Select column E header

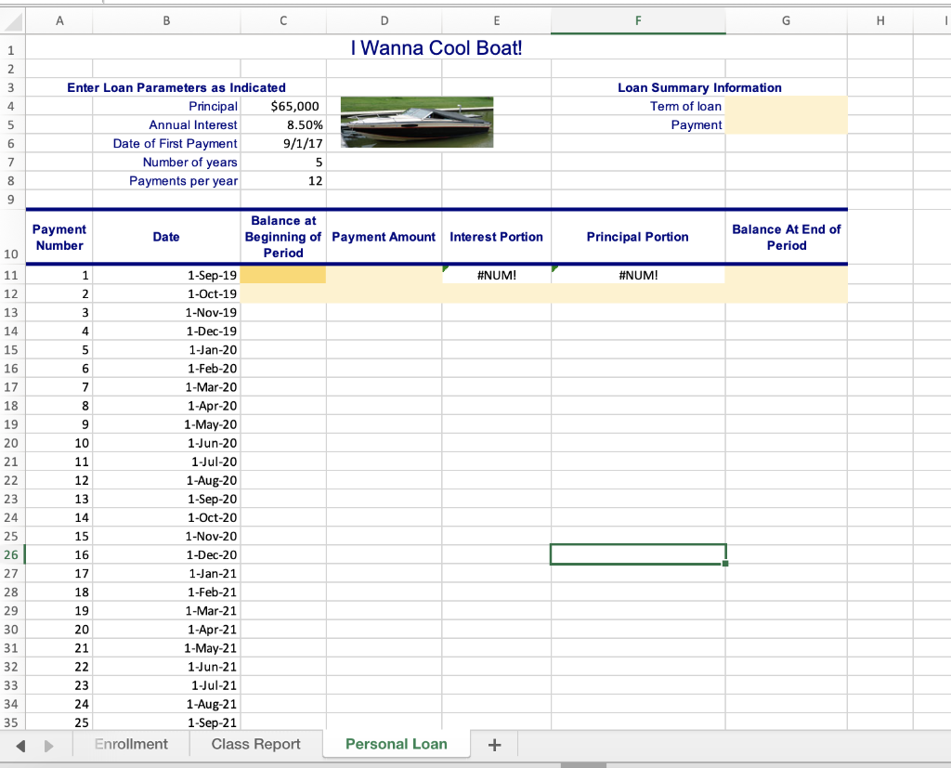pyautogui.click(x=497, y=20)
